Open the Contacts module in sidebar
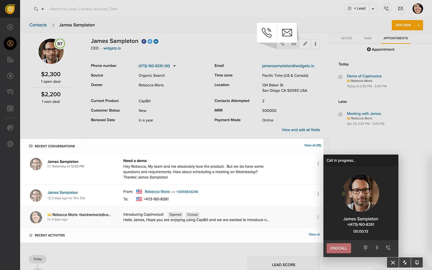The width and height of the screenshot is (432, 270). [10, 43]
